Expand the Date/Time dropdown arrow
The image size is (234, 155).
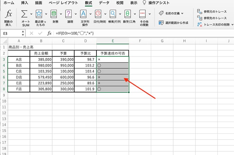[105, 14]
